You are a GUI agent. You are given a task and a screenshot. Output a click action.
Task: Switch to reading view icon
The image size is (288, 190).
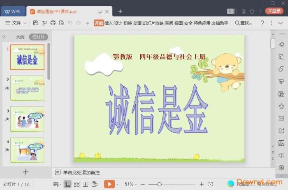tap(86, 184)
